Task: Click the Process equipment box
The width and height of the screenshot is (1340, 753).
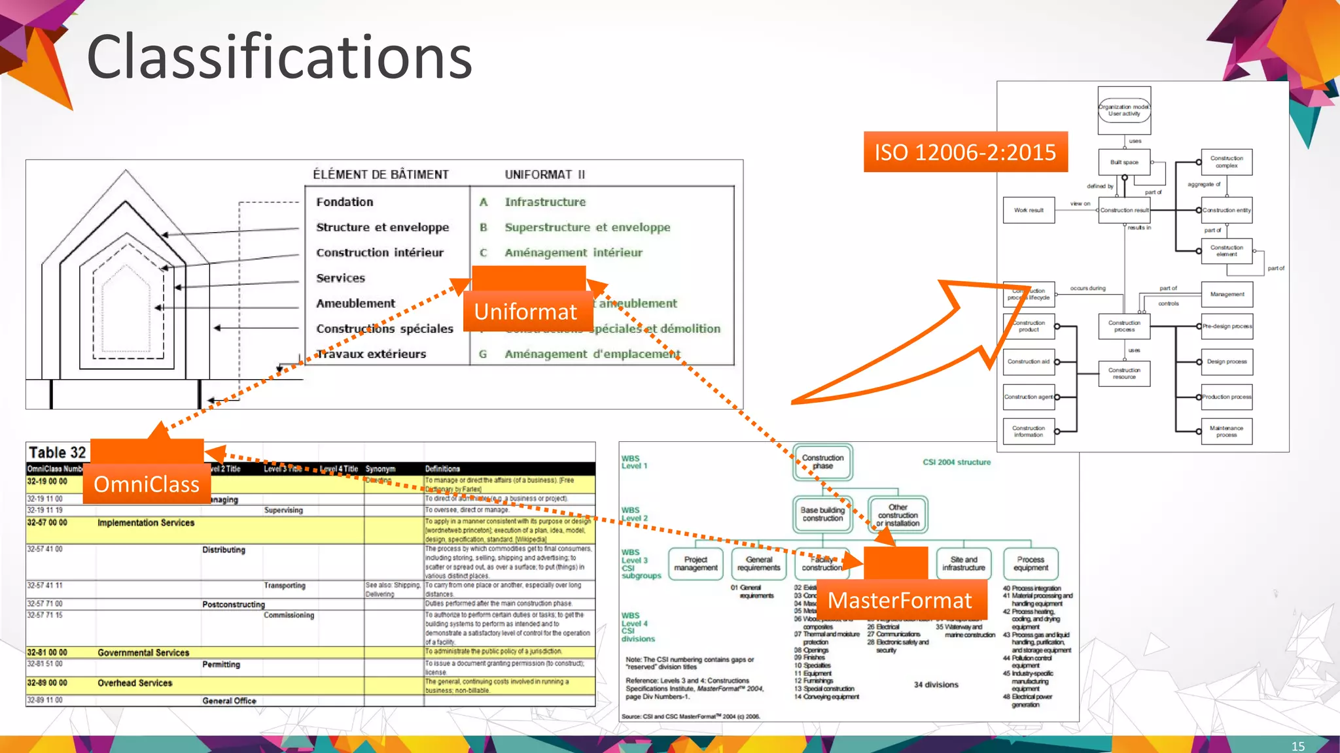Action: click(x=1031, y=563)
